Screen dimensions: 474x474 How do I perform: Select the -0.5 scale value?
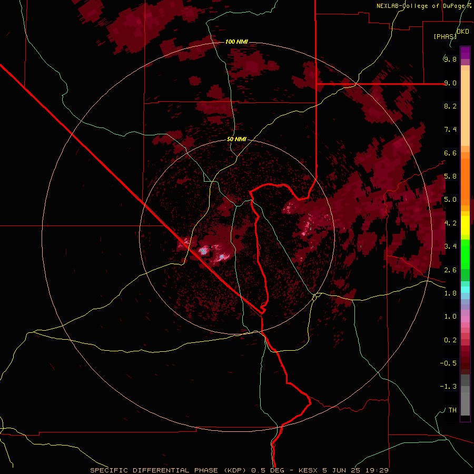click(x=448, y=363)
